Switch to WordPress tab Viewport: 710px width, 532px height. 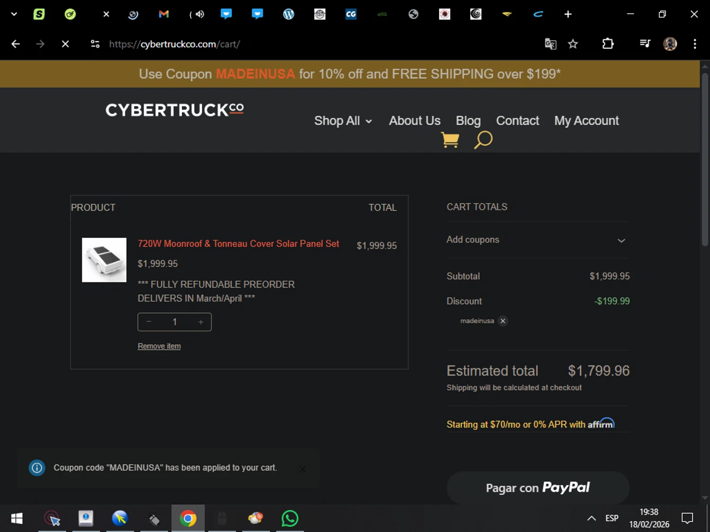(x=289, y=14)
